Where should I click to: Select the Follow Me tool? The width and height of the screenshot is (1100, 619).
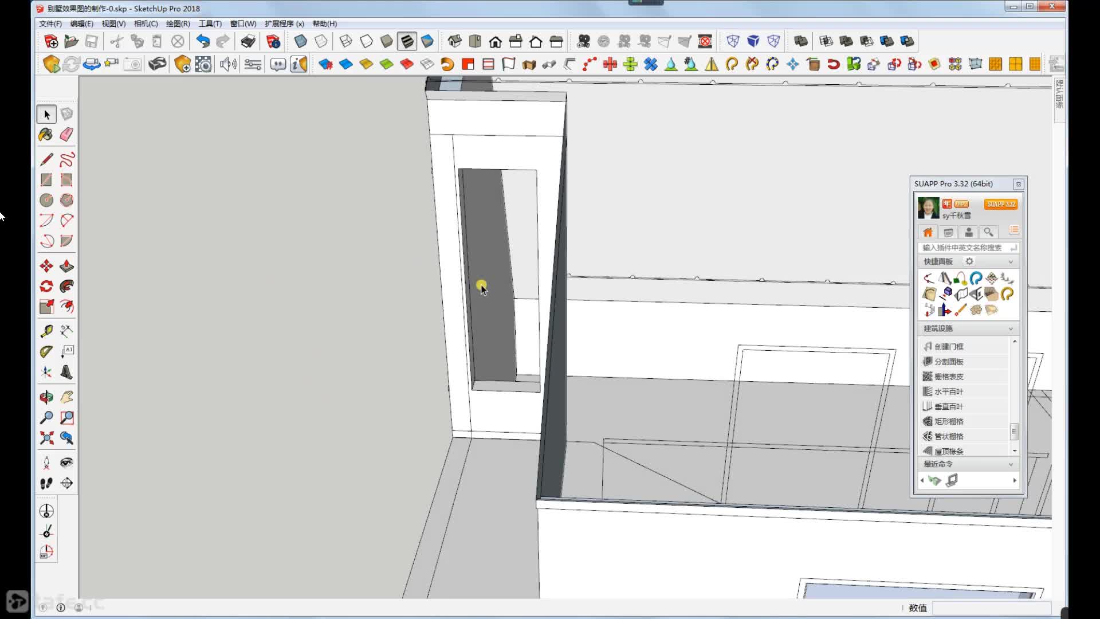tap(66, 286)
